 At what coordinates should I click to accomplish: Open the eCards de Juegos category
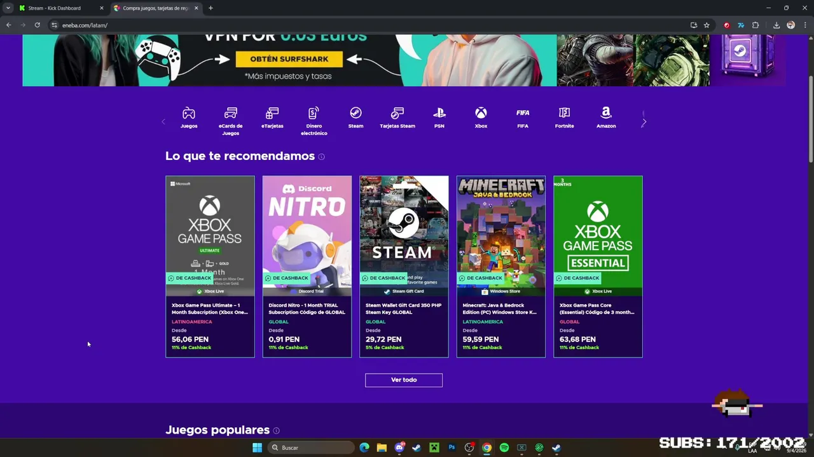[x=230, y=121]
